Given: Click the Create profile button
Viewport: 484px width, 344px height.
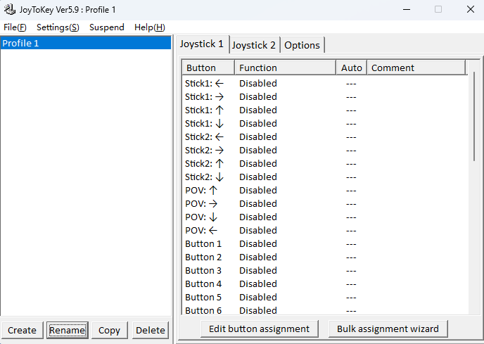Looking at the screenshot, I should pyautogui.click(x=22, y=330).
